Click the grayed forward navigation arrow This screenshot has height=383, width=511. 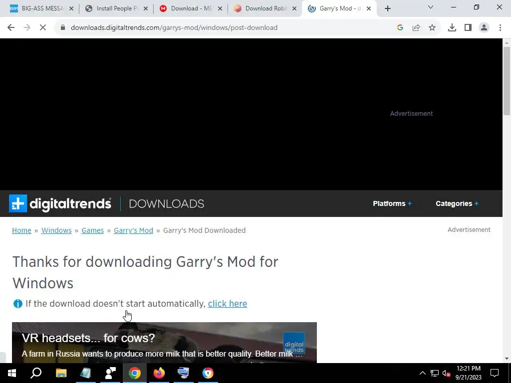pos(27,28)
